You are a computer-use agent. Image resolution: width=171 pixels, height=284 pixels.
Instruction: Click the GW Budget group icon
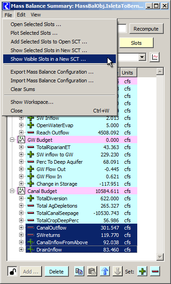click(x=21, y=140)
